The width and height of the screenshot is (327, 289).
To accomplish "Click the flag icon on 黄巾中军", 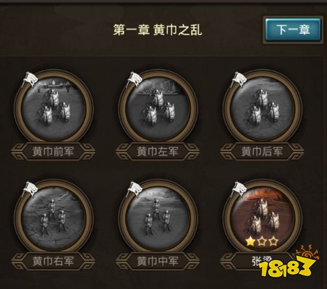I will (134, 189).
